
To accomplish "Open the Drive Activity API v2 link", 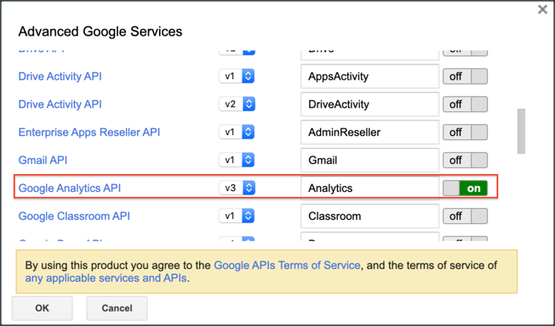I will [x=60, y=104].
